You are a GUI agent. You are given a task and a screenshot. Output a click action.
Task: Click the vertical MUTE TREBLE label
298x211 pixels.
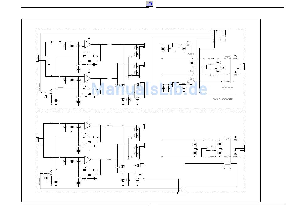(40, 88)
